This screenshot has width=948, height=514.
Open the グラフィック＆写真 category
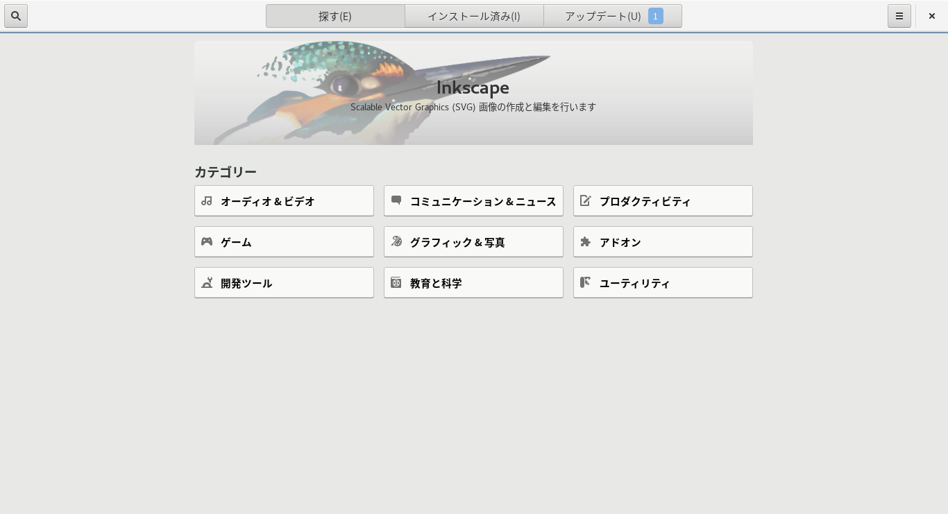pos(473,241)
